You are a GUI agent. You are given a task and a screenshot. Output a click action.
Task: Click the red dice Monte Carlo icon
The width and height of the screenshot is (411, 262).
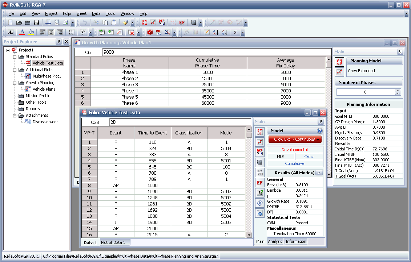[150, 32]
